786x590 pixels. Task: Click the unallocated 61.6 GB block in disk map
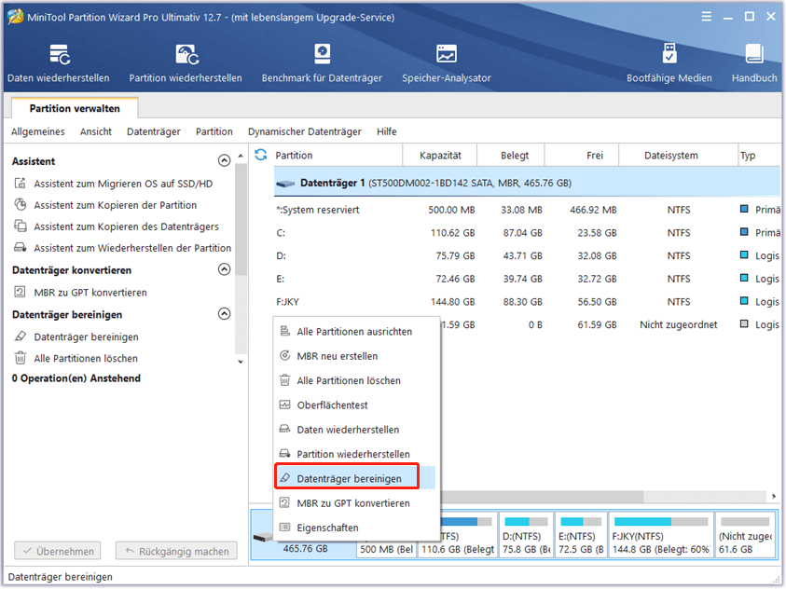(x=746, y=535)
